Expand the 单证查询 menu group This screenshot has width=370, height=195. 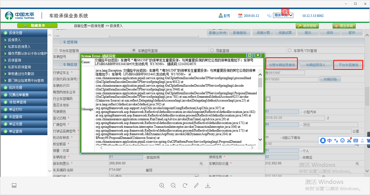(24, 131)
